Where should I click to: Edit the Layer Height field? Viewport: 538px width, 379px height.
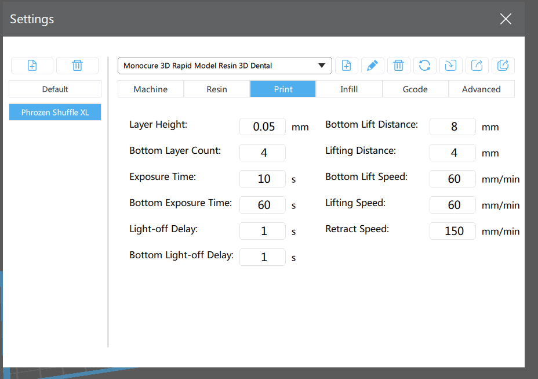coord(263,127)
